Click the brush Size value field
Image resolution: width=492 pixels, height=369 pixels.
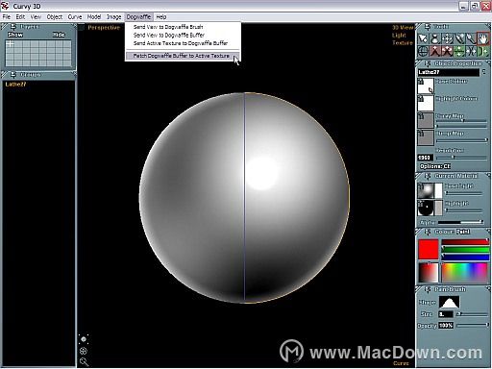point(446,314)
